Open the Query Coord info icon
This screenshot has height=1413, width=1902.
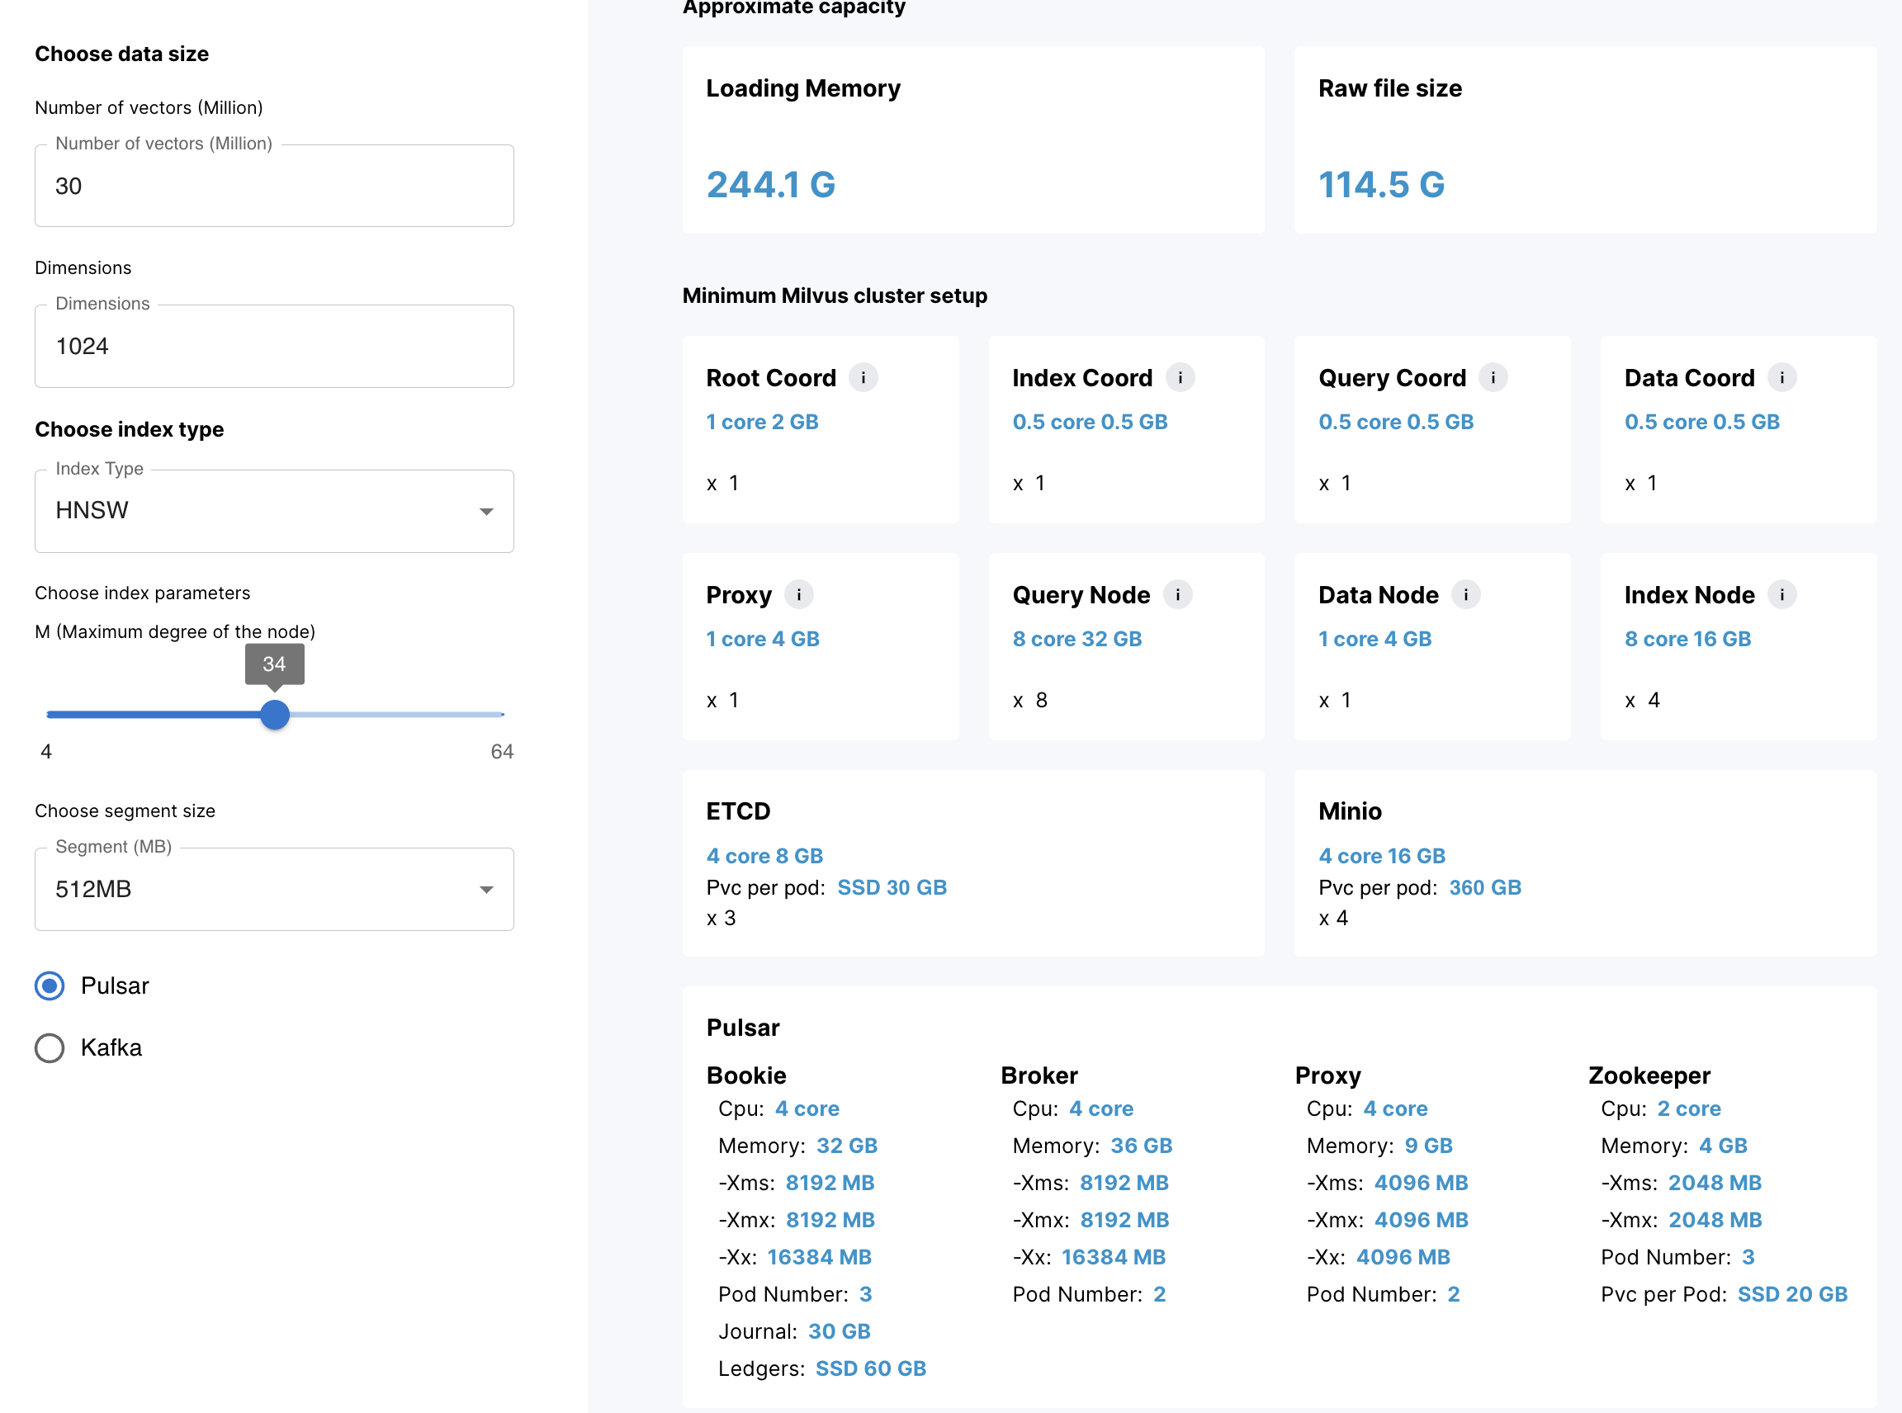click(1493, 377)
